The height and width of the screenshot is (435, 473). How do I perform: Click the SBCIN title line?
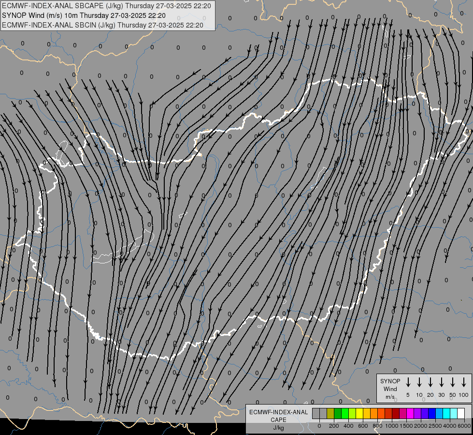point(102,25)
